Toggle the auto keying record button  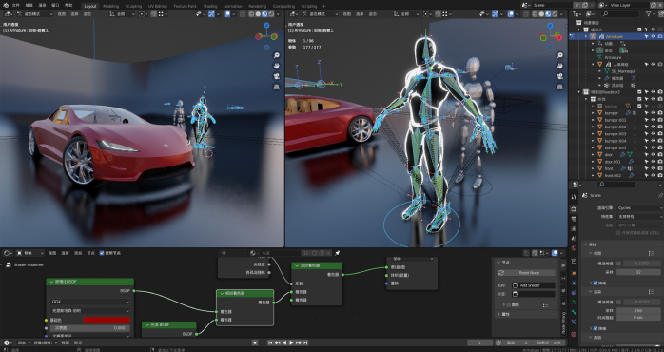point(255,342)
